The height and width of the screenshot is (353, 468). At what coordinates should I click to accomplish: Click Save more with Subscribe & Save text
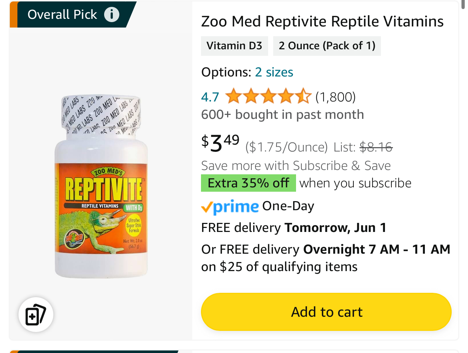point(296,166)
